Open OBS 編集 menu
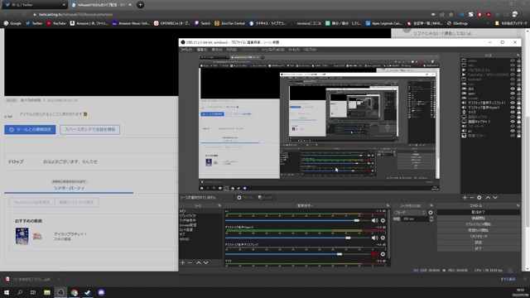This screenshot has height=298, width=530. pyautogui.click(x=202, y=50)
